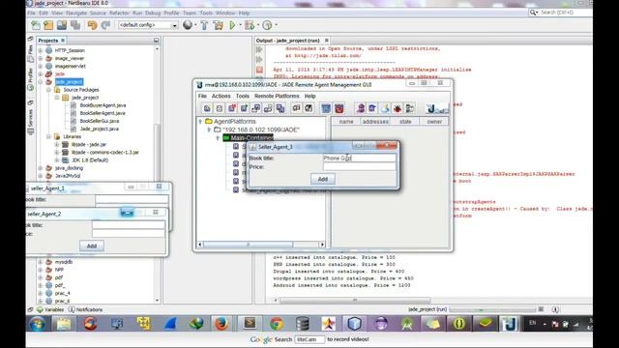Click the jade_project (run) progress bar
The height and width of the screenshot is (348, 619).
[492, 309]
